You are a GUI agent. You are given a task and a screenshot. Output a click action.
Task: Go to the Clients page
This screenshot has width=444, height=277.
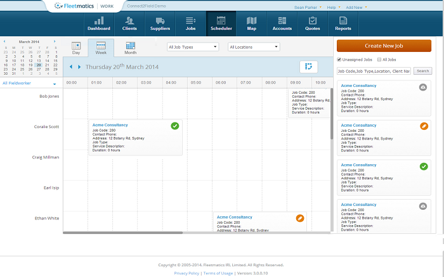point(129,24)
